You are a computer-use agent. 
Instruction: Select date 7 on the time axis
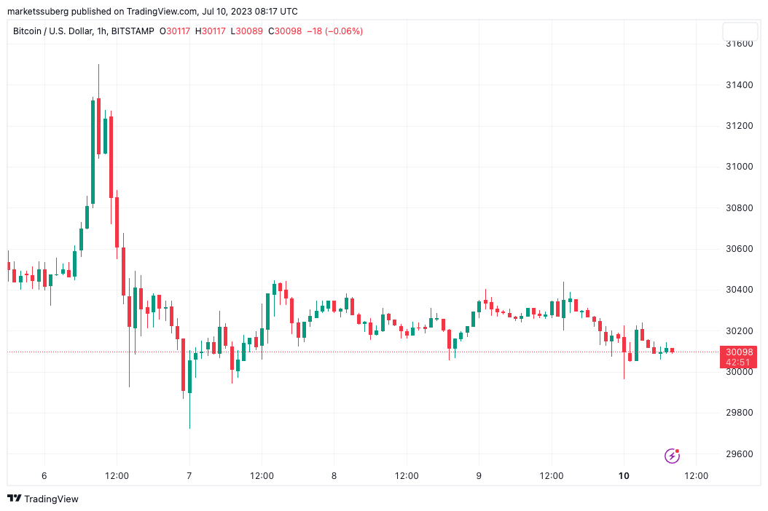(x=189, y=476)
